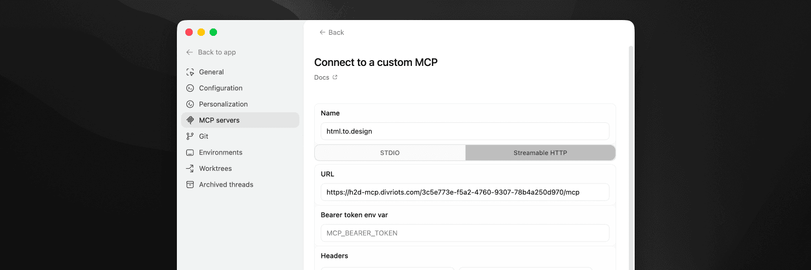Click the green maximize window button
811x270 pixels.
coord(213,32)
